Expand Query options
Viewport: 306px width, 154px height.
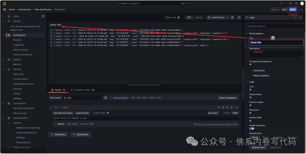coord(121,98)
